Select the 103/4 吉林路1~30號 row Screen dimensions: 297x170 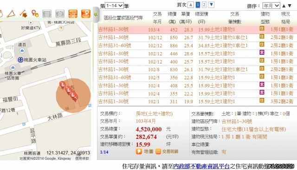tap(197, 30)
